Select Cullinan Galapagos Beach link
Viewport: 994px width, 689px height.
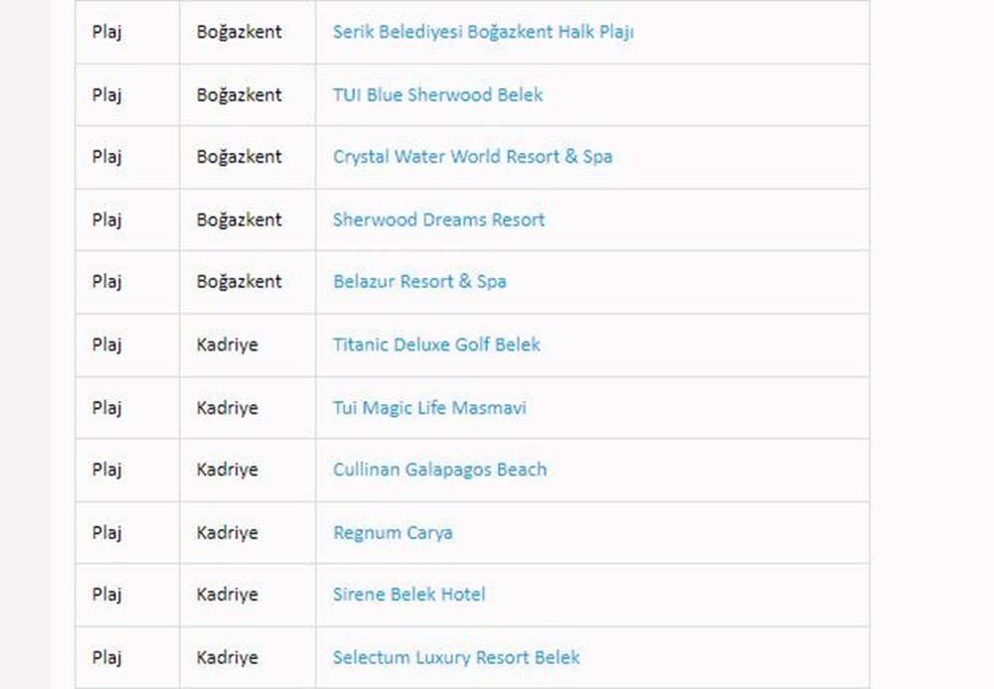coord(439,470)
